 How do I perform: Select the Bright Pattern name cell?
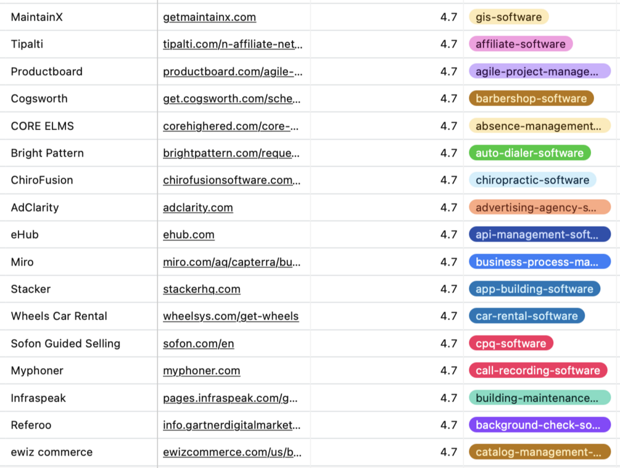pos(78,153)
